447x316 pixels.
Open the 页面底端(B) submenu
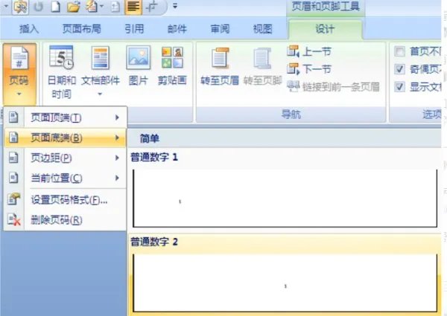click(x=66, y=138)
